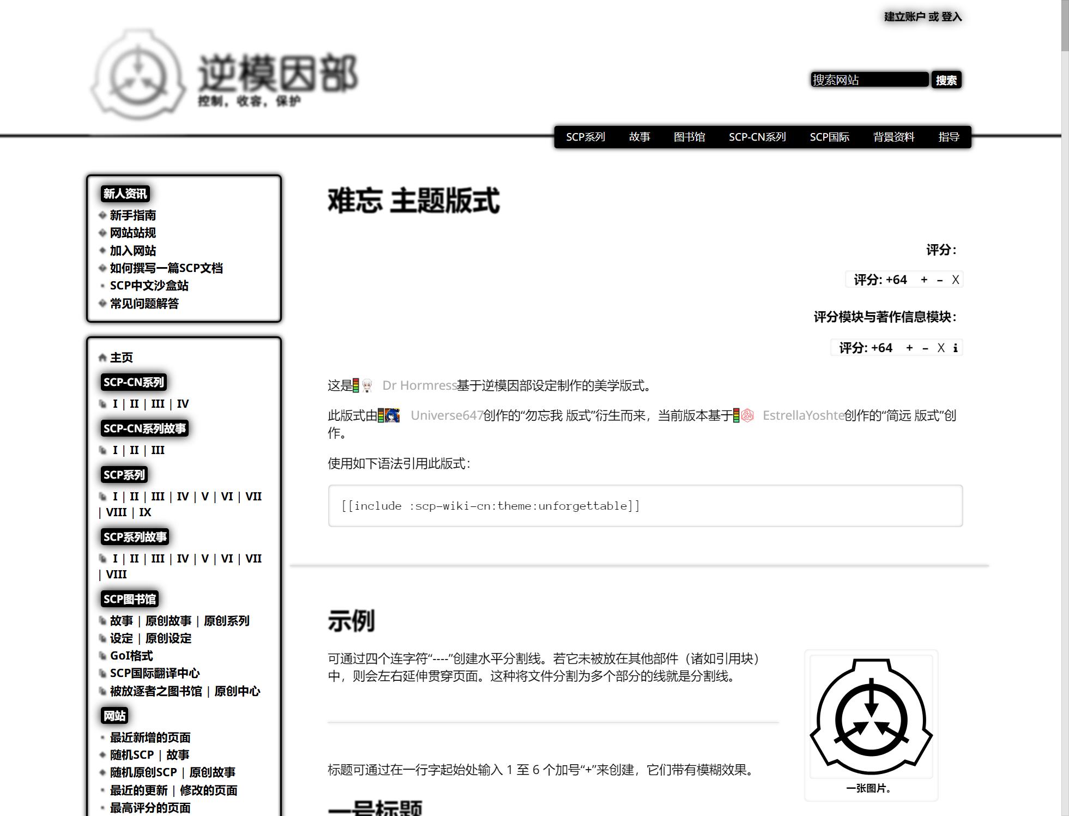Click the vertical page scrollbar thumb
Image resolution: width=1069 pixels, height=816 pixels.
pyautogui.click(x=1065, y=25)
